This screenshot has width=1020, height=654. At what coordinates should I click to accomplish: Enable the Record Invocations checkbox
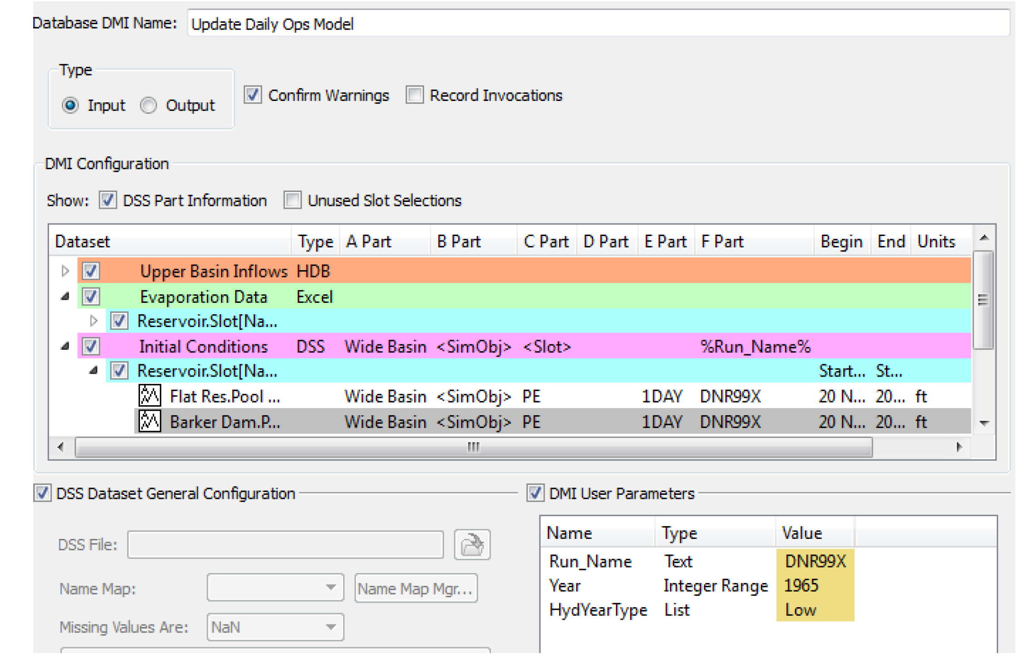pos(414,95)
